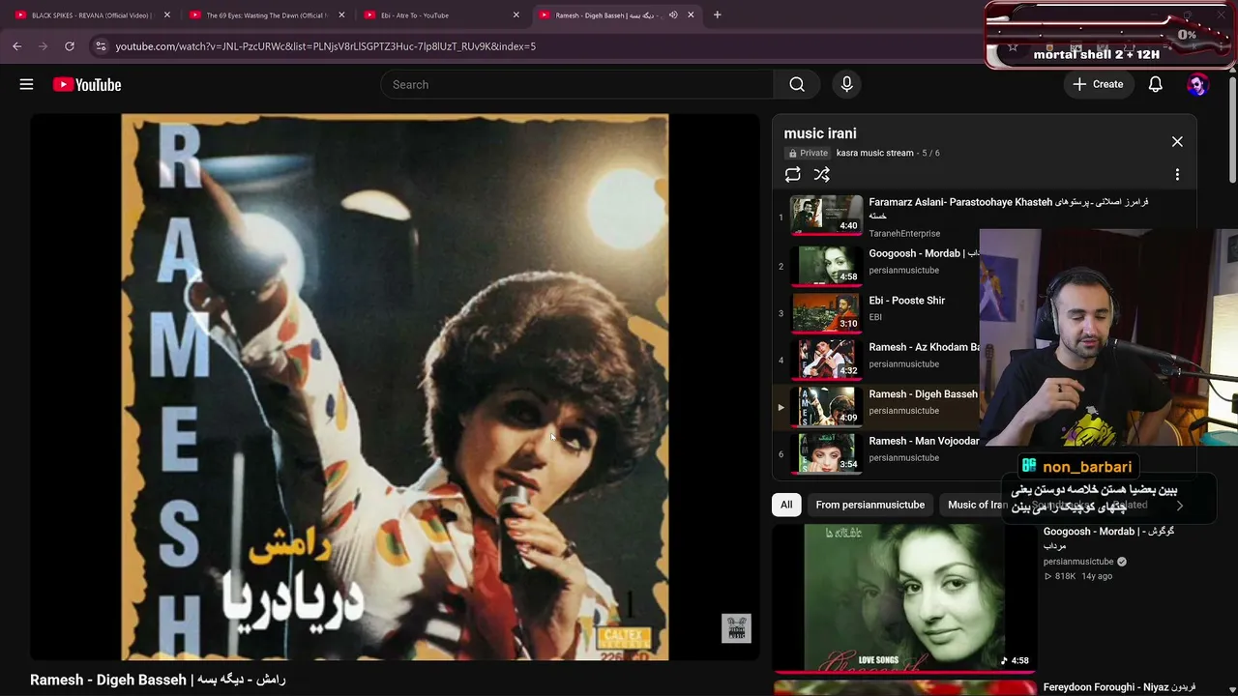1238x696 pixels.
Task: Open a new browser tab
Action: point(717,14)
